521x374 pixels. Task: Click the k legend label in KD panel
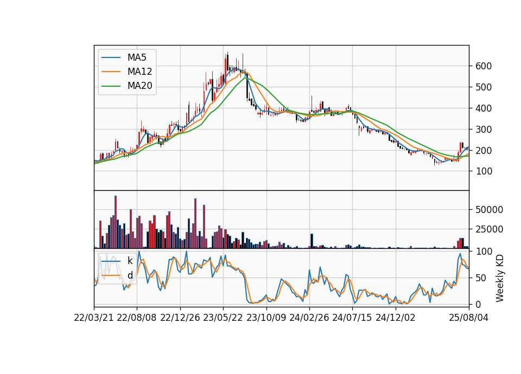130,261
